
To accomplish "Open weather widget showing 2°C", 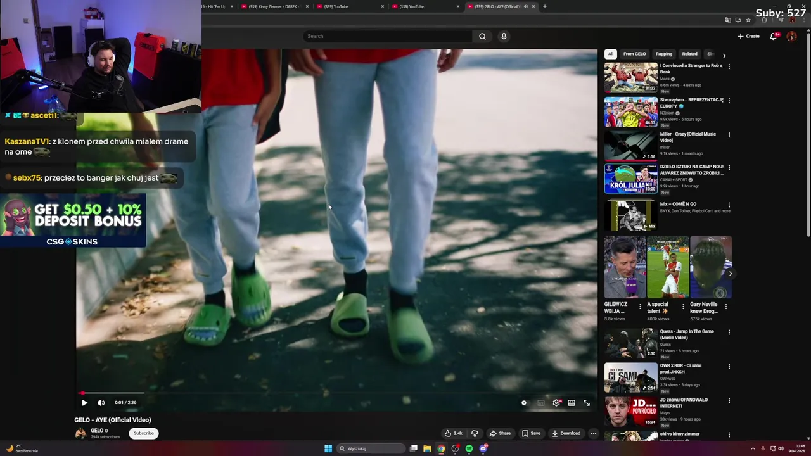I will click(23, 448).
